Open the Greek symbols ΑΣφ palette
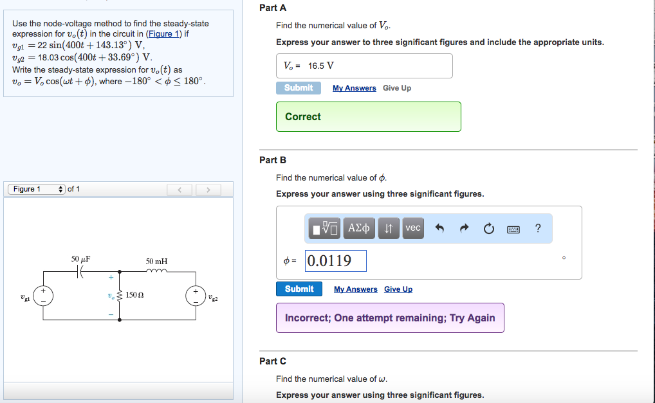This screenshot has height=403, width=655. pos(359,228)
